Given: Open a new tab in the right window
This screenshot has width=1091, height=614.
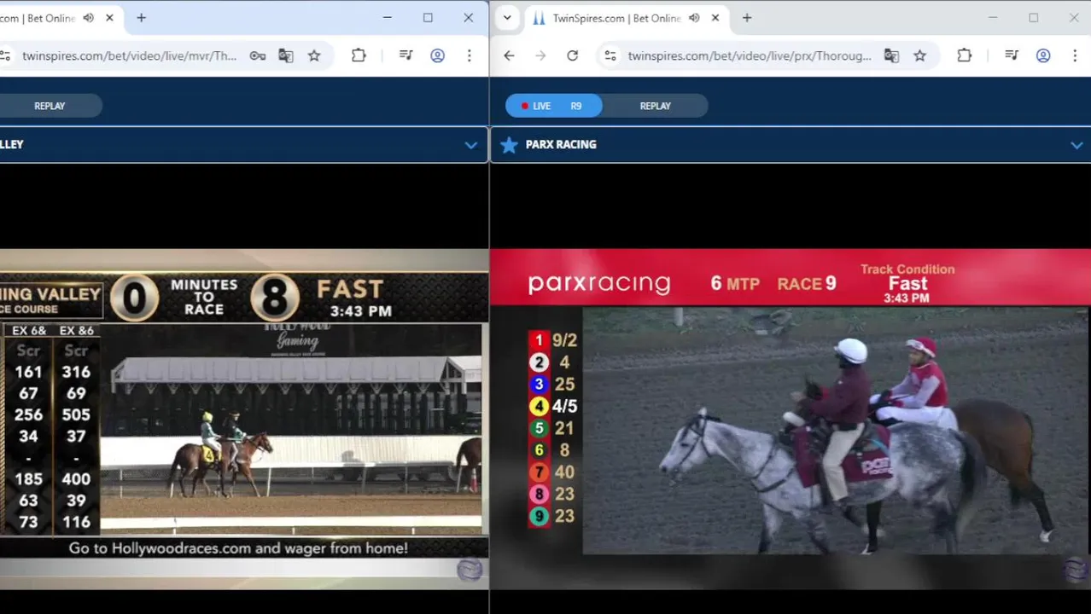Looking at the screenshot, I should [747, 18].
